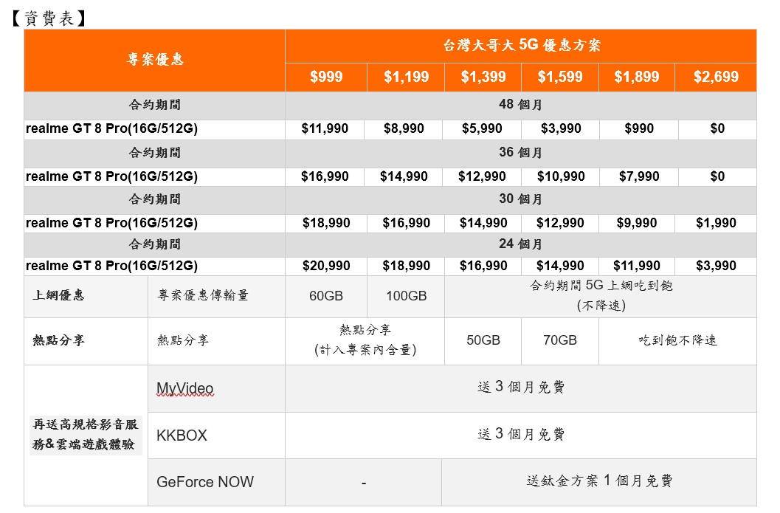Select the KKBOX service label
The width and height of the screenshot is (780, 513).
click(x=182, y=435)
